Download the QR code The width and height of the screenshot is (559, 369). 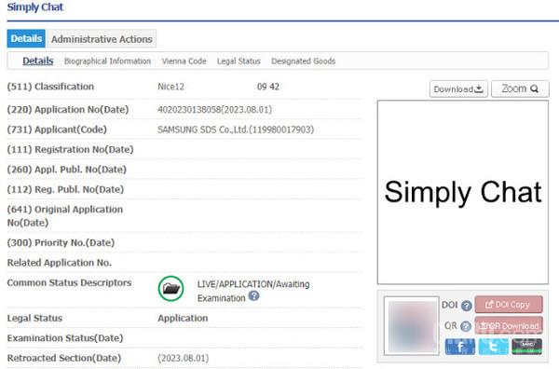click(509, 325)
